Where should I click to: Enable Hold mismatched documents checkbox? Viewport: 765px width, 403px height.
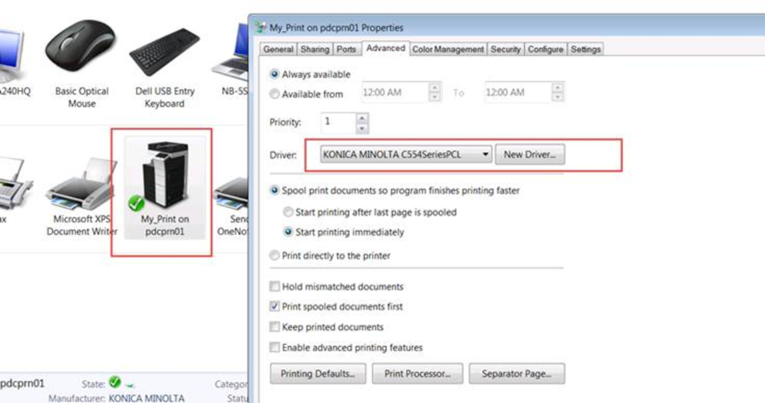click(274, 287)
